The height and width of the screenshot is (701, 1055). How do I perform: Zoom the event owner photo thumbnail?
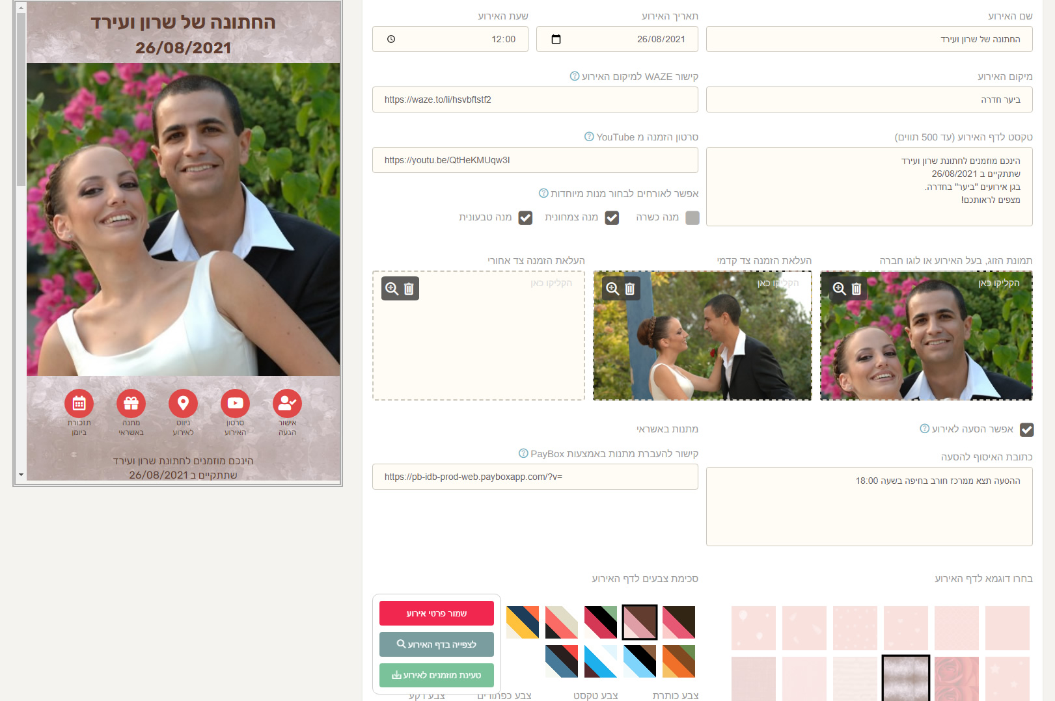point(840,289)
